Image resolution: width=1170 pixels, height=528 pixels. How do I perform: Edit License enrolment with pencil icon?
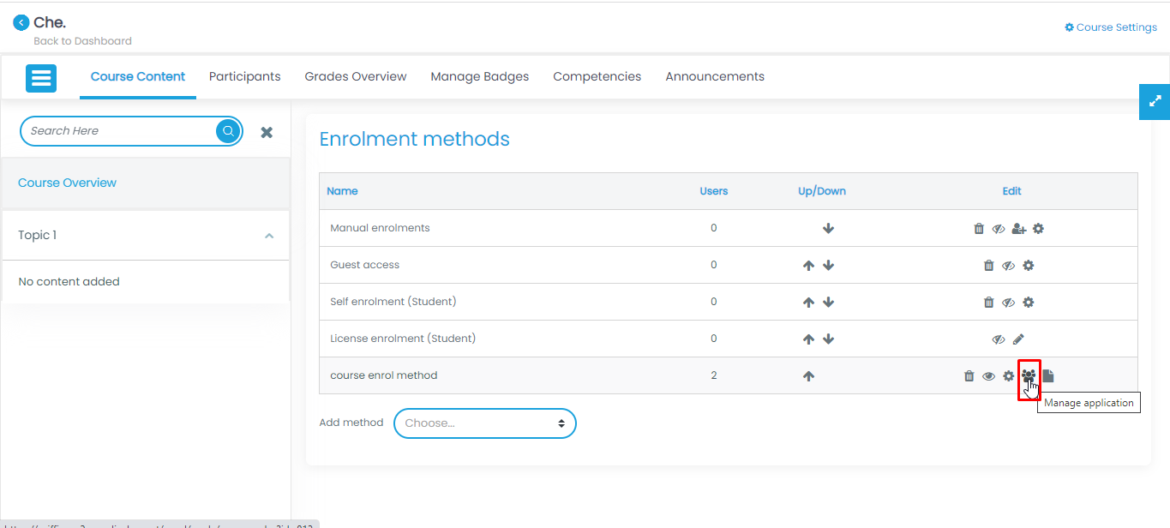point(1018,339)
